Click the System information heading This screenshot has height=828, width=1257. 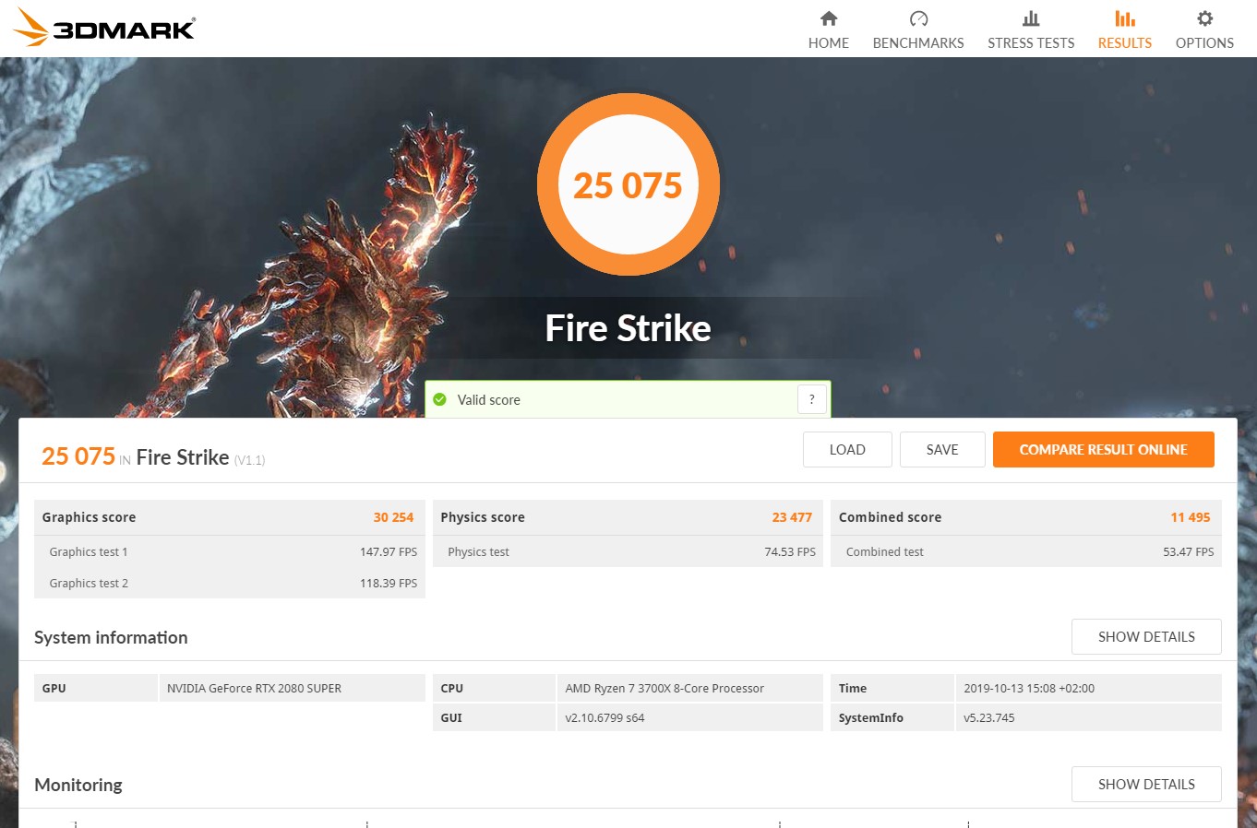click(111, 637)
